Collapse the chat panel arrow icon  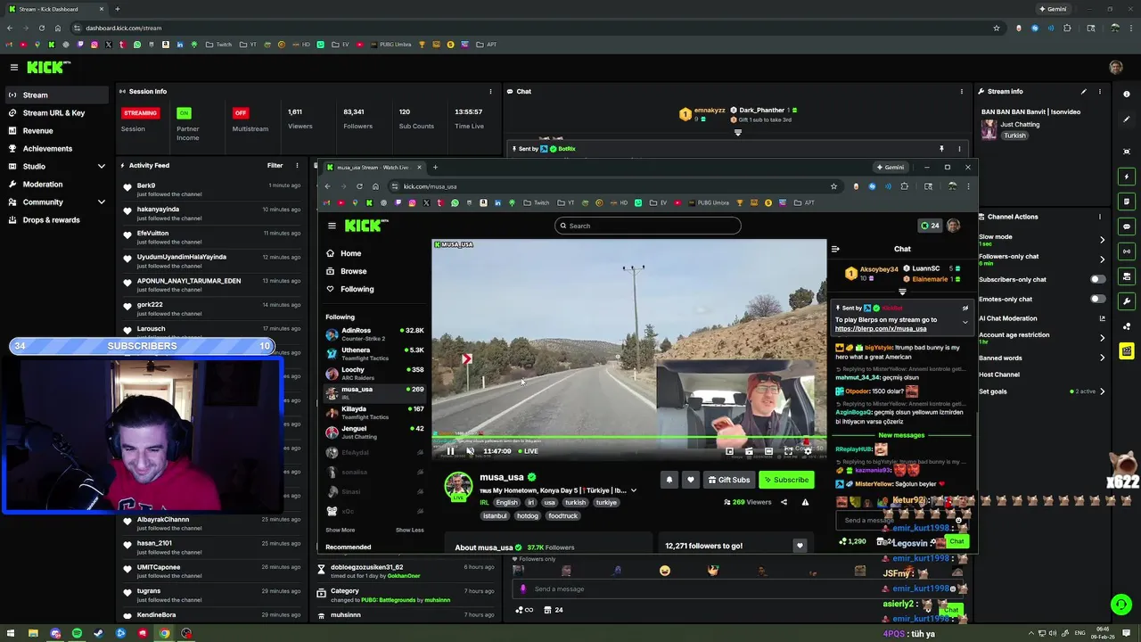click(x=835, y=249)
